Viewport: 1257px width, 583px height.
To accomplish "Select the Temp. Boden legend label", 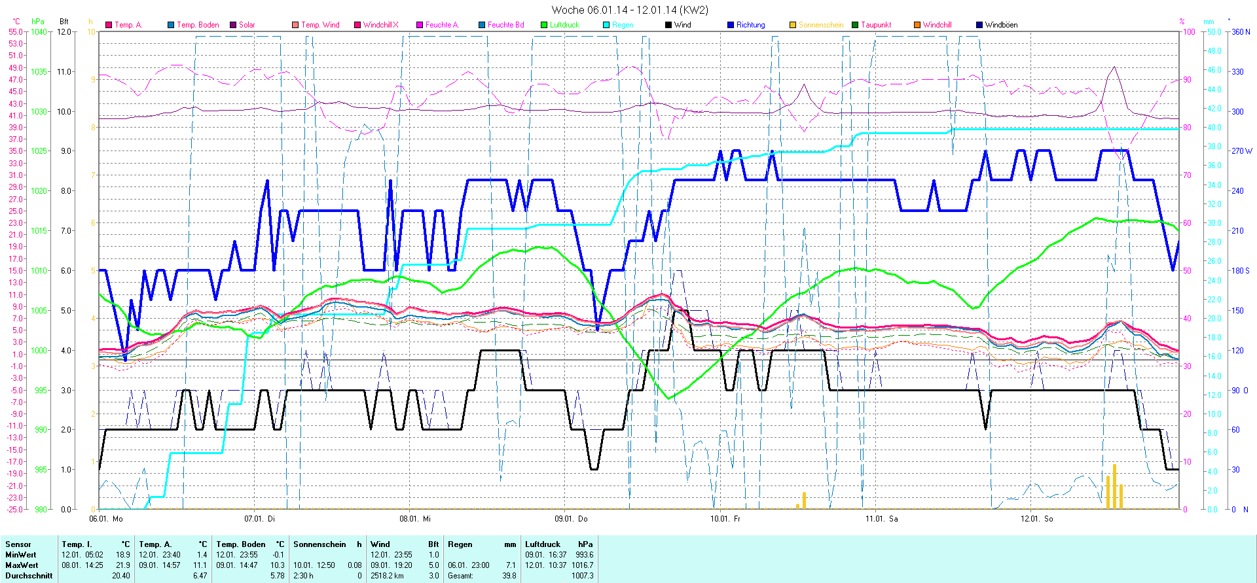I will (198, 25).
